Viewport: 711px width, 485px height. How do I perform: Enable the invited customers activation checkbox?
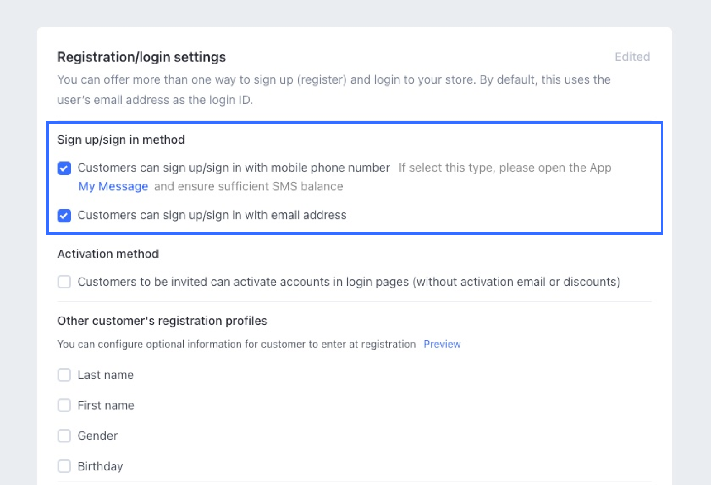pyautogui.click(x=64, y=282)
